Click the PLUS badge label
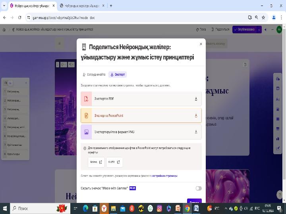The height and width of the screenshot is (214, 286). (133, 188)
